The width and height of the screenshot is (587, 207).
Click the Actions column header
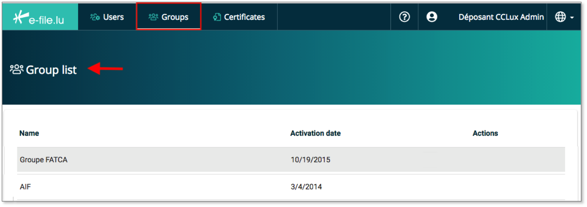(485, 133)
